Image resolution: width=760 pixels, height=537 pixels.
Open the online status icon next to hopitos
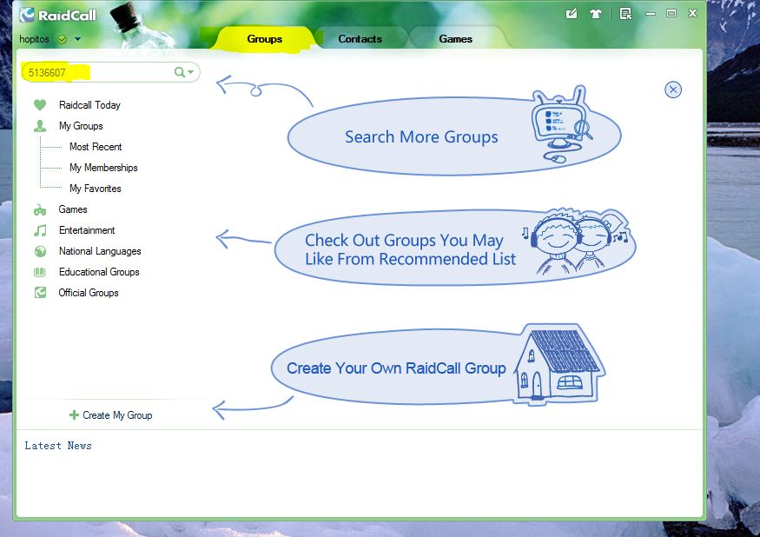[x=62, y=39]
